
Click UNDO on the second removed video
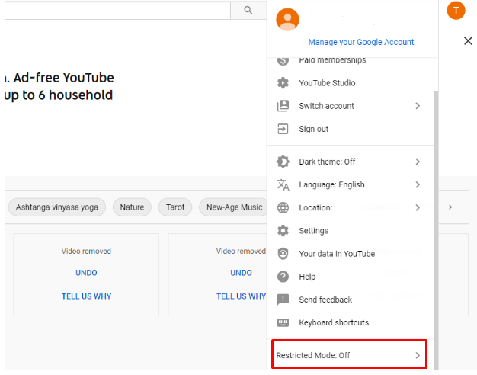[241, 273]
